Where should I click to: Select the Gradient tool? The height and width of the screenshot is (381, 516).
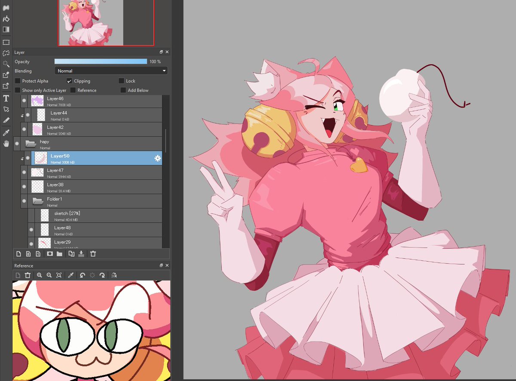click(6, 30)
